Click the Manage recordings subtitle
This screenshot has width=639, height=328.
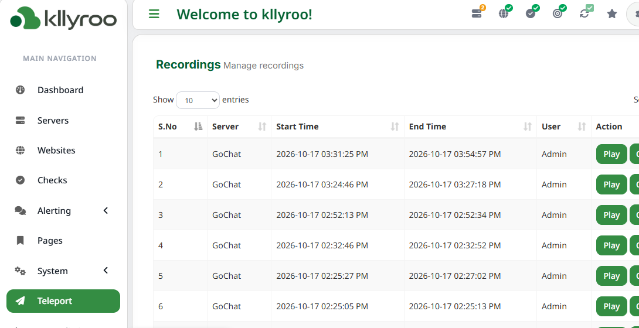[263, 66]
